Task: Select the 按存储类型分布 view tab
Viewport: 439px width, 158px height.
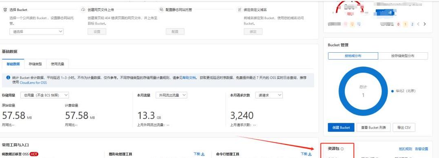Action: pyautogui.click(x=403, y=56)
